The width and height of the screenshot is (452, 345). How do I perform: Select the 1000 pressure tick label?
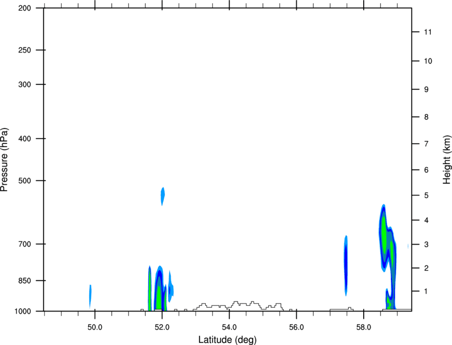tap(22, 311)
